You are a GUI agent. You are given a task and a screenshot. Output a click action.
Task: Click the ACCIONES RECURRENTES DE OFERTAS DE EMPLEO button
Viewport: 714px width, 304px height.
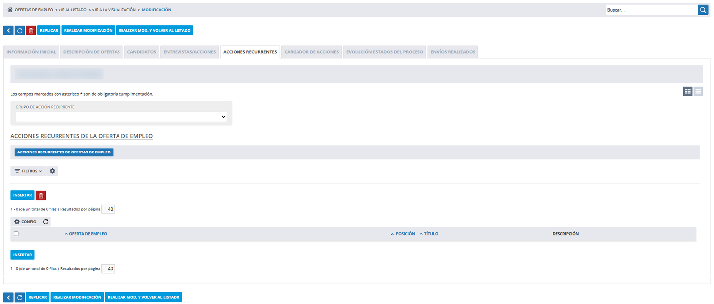tap(64, 152)
